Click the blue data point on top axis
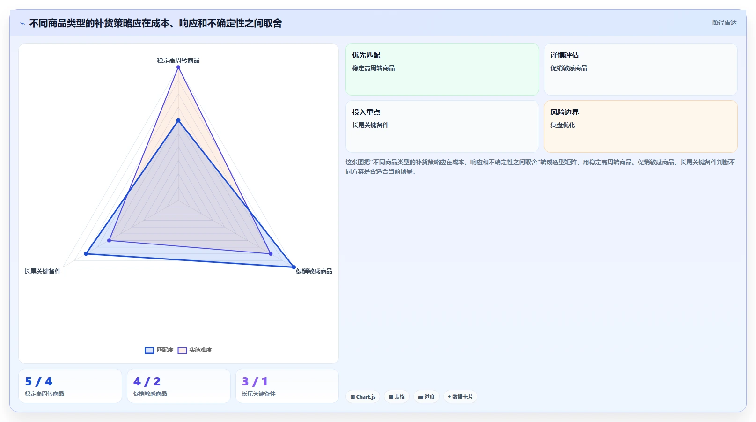This screenshot has height=422, width=756. (x=178, y=121)
